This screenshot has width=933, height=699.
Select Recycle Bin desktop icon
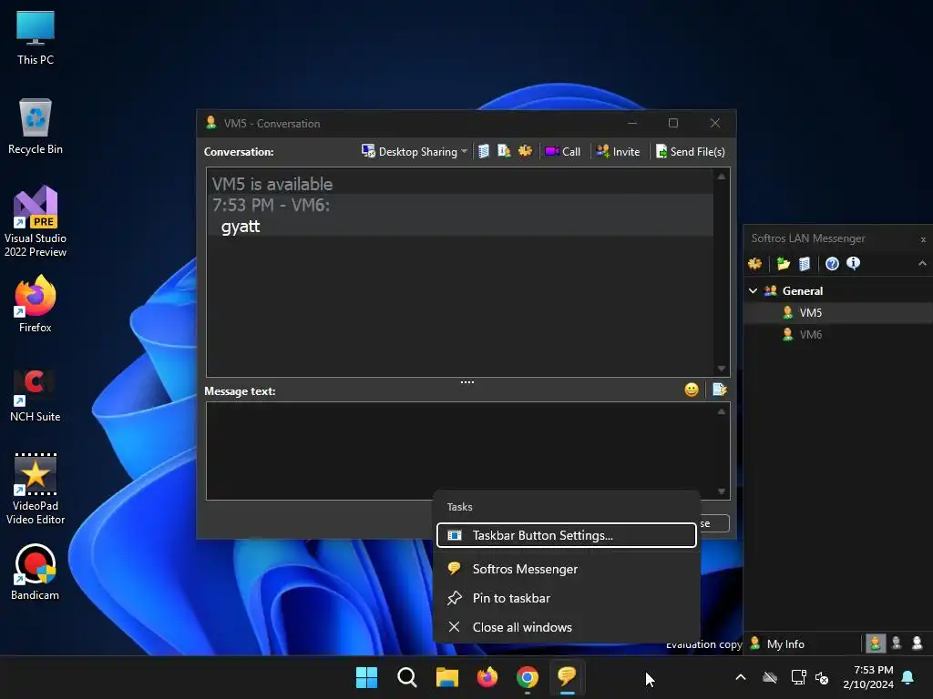(36, 127)
